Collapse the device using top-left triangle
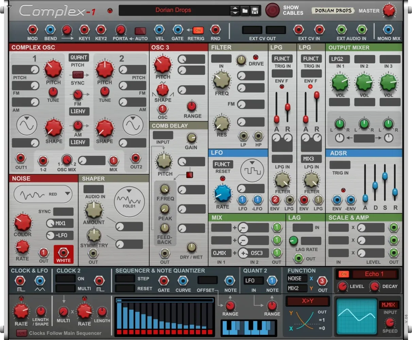 coord(9,7)
